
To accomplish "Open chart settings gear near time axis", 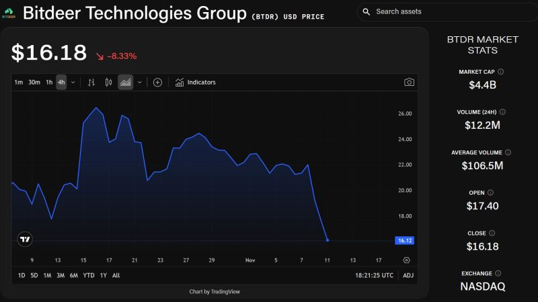I will [x=406, y=260].
